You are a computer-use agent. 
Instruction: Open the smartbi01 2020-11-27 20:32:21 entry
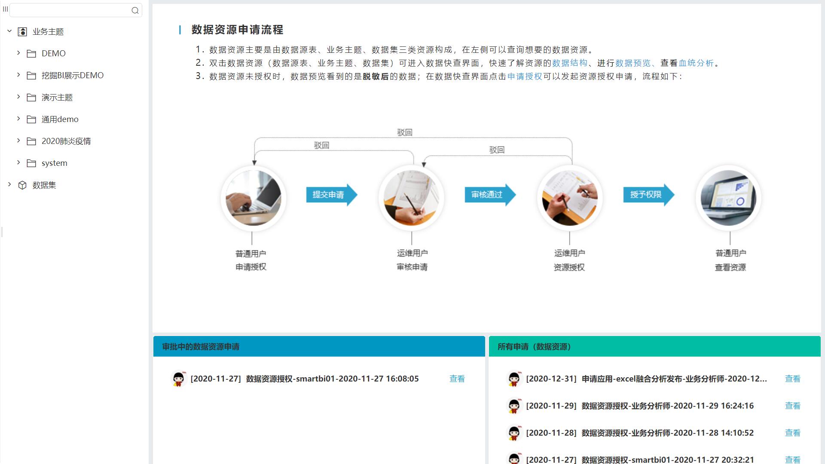coord(640,459)
